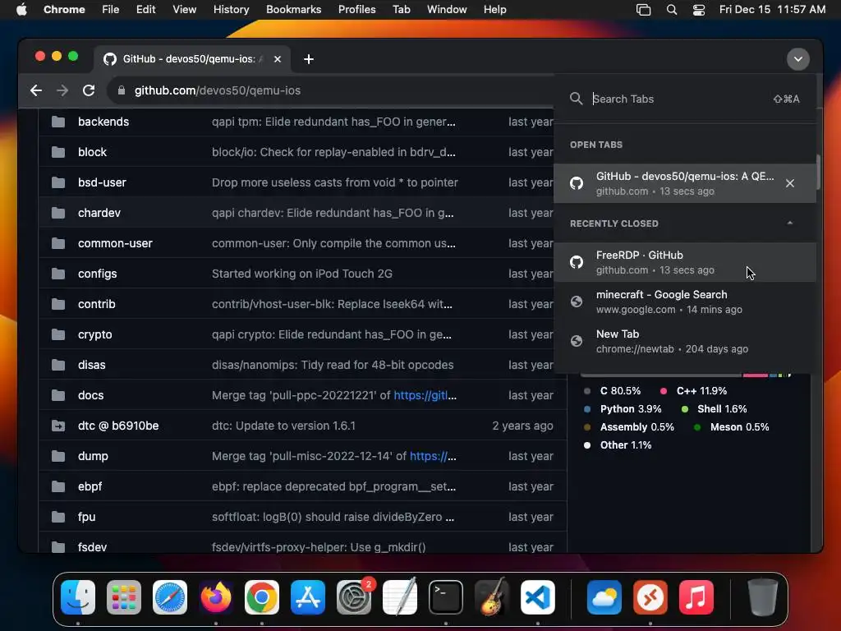Open the Finder icon in the dock

pos(78,597)
